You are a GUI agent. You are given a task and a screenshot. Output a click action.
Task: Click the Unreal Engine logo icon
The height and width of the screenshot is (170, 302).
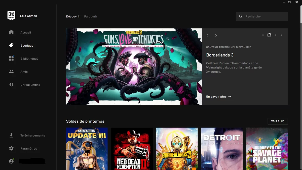click(11, 85)
